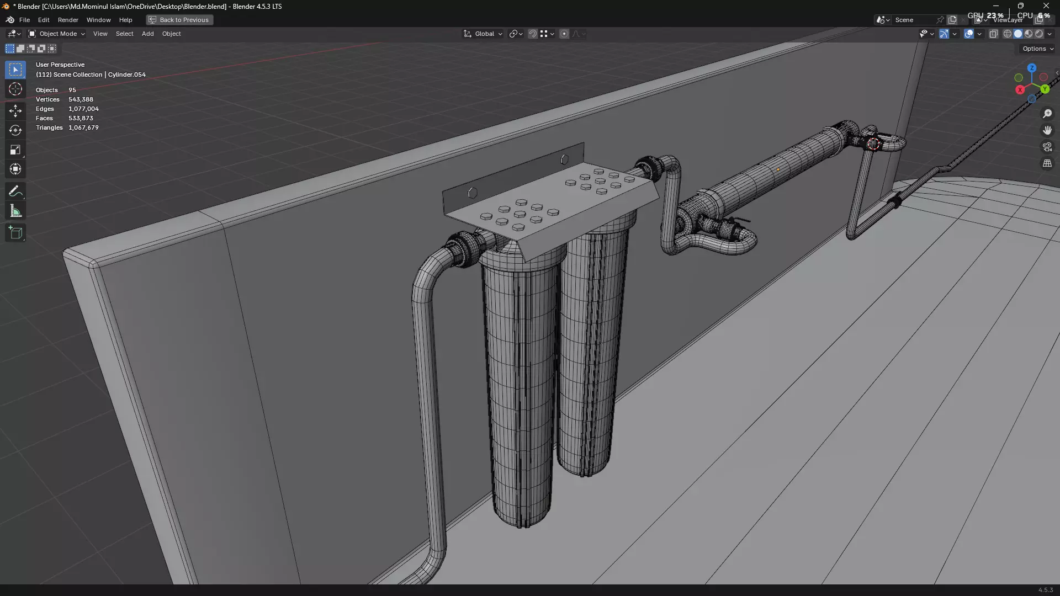
Task: Activate the 3D Cursor tool
Action: pos(15,89)
